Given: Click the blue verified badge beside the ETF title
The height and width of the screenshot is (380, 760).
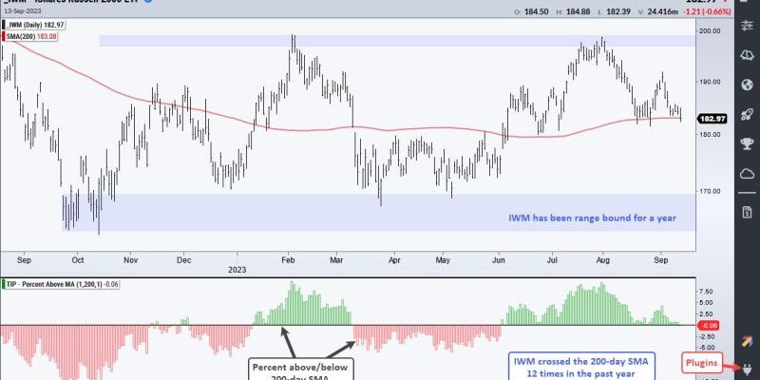Looking at the screenshot, I should [148, 2].
